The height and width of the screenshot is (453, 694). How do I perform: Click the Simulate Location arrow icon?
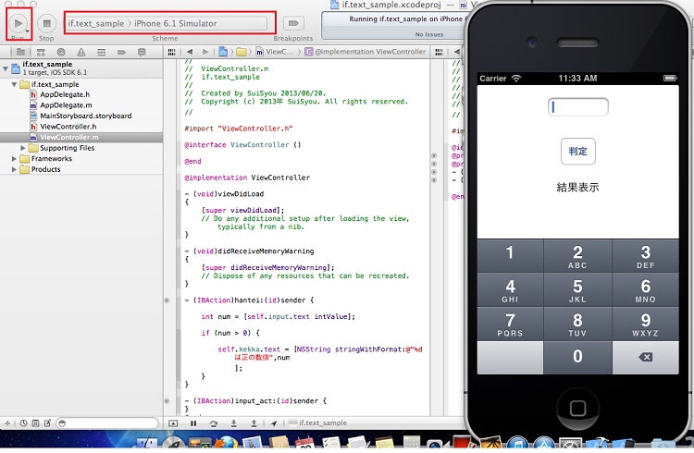pyautogui.click(x=274, y=423)
